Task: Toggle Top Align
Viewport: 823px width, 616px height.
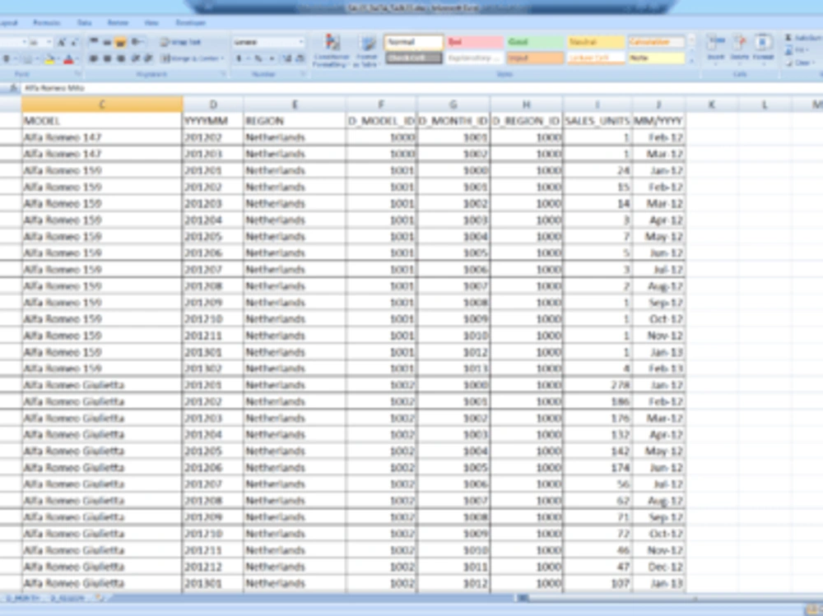Action: click(x=94, y=42)
